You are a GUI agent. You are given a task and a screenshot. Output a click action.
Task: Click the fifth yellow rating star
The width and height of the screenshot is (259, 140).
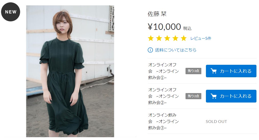point(183,38)
